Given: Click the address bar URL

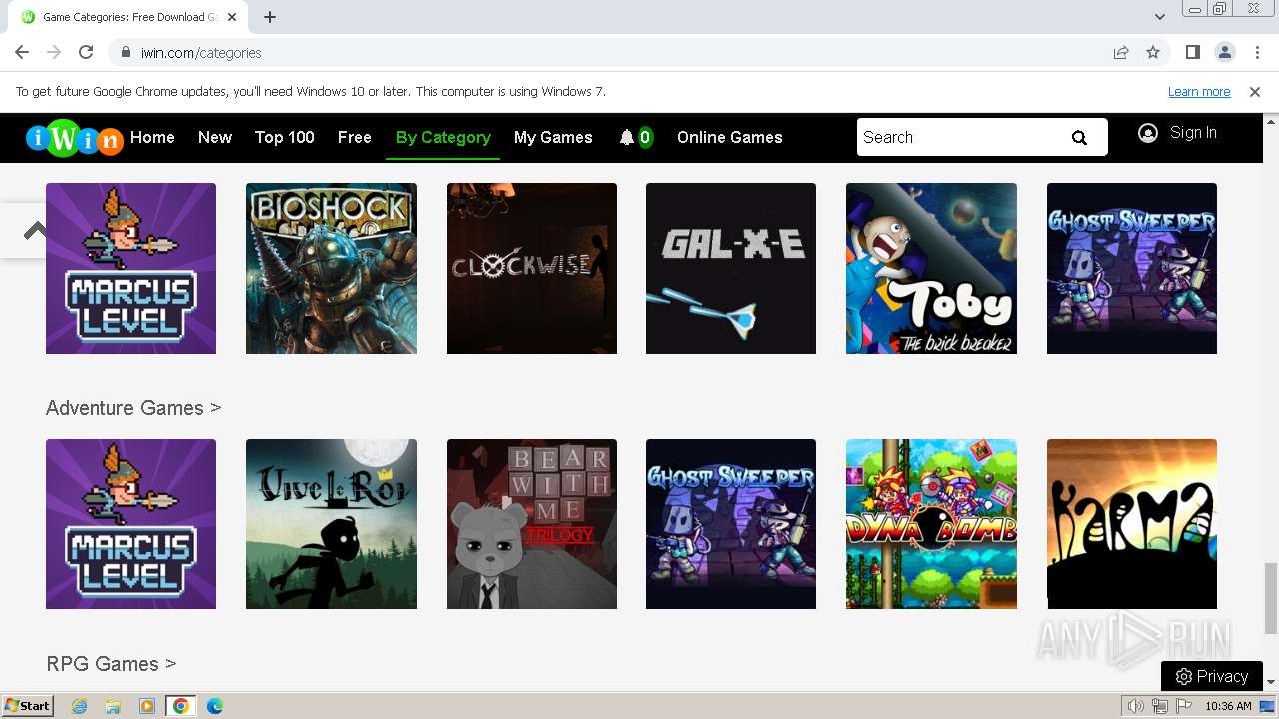Looking at the screenshot, I should point(201,53).
